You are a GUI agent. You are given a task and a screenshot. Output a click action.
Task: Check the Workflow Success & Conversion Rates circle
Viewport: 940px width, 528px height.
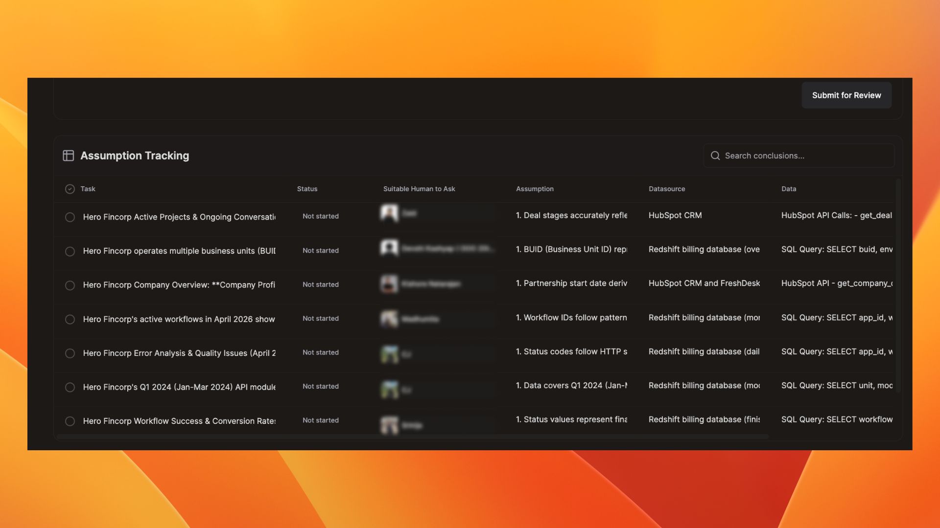tap(70, 421)
